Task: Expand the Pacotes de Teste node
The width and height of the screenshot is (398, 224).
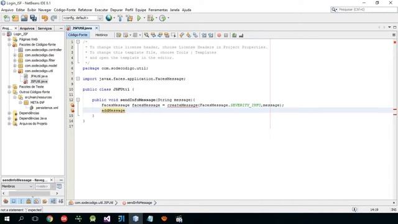Action: [9, 87]
